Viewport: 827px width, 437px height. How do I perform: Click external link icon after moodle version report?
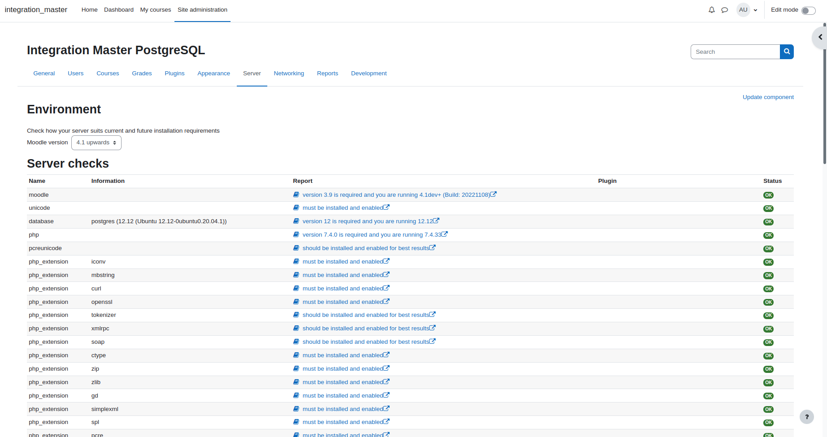[x=493, y=194]
